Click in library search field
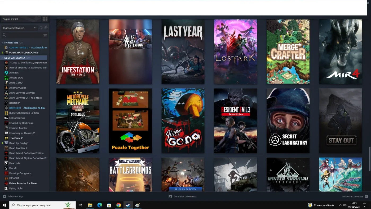 24,35
